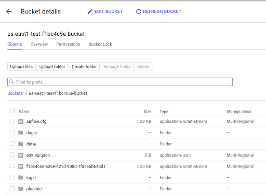Click the Manage holds button

(x=117, y=66)
